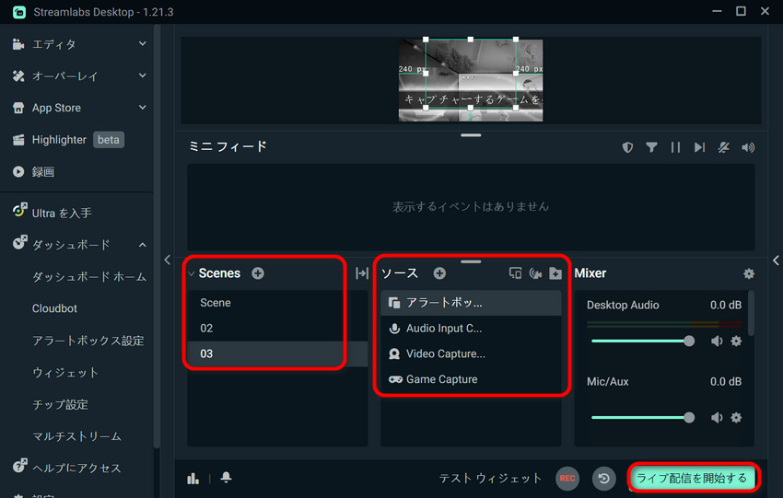Select the Video Capture... source

click(x=471, y=353)
